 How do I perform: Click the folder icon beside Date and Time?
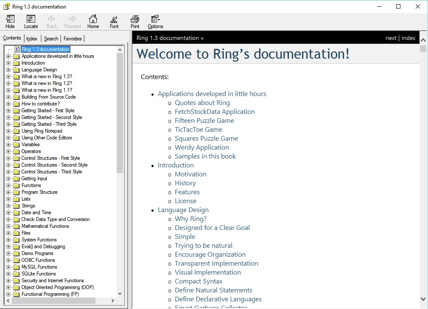17,213
